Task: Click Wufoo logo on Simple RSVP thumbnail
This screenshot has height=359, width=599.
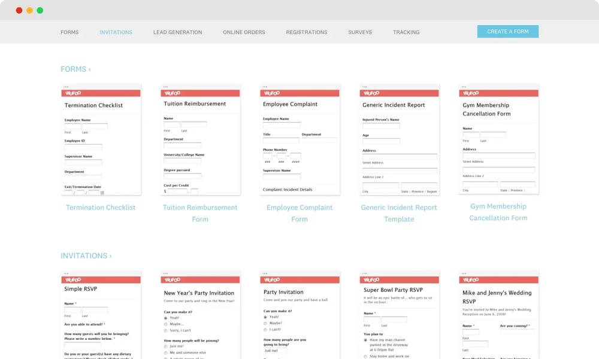Action: pyautogui.click(x=73, y=279)
